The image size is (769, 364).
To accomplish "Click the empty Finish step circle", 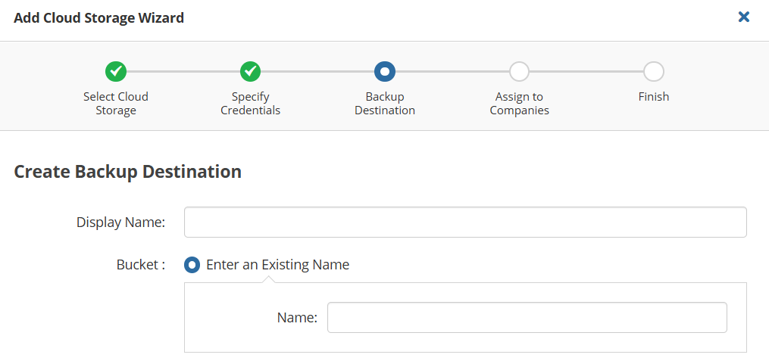I will point(654,72).
